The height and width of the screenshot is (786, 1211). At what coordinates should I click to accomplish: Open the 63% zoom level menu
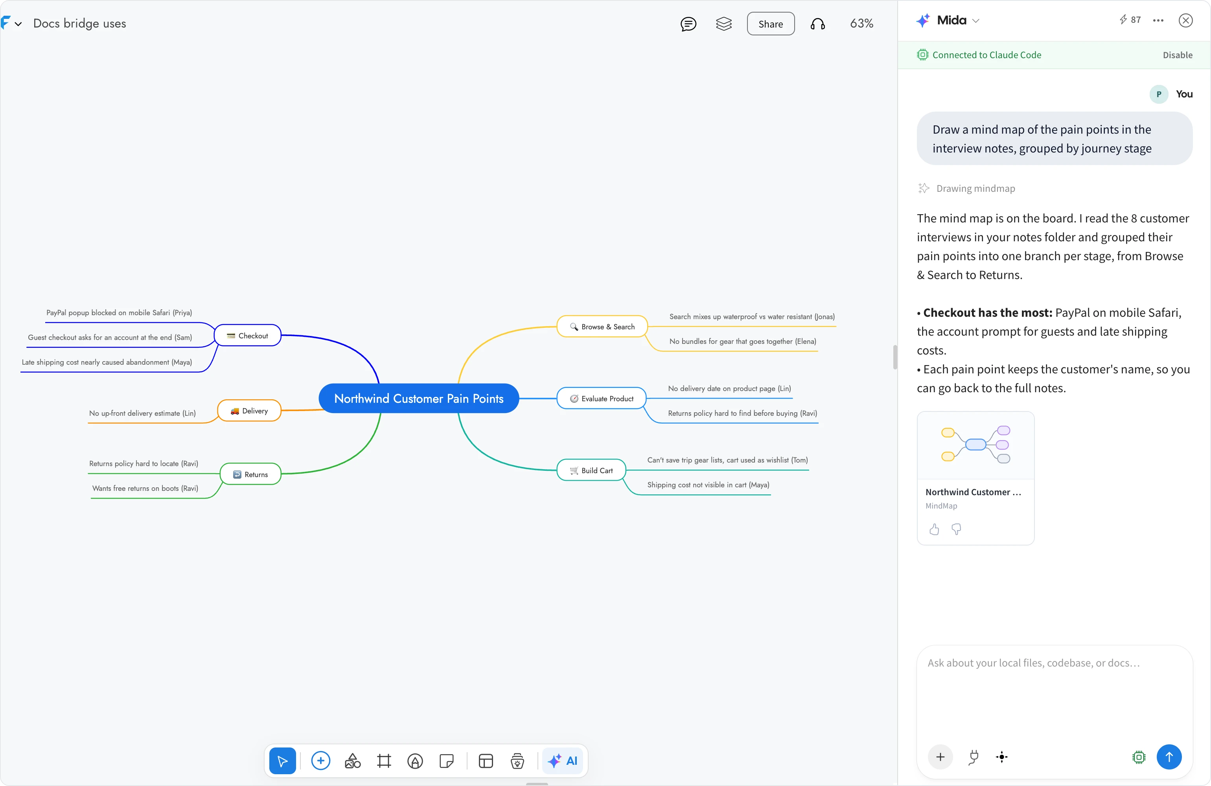pos(861,24)
